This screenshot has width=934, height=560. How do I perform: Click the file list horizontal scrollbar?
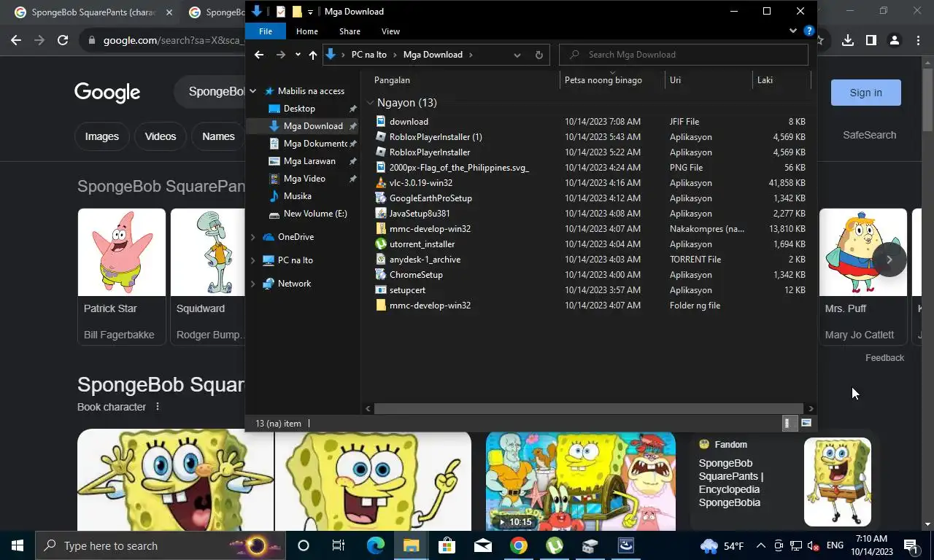tap(589, 409)
